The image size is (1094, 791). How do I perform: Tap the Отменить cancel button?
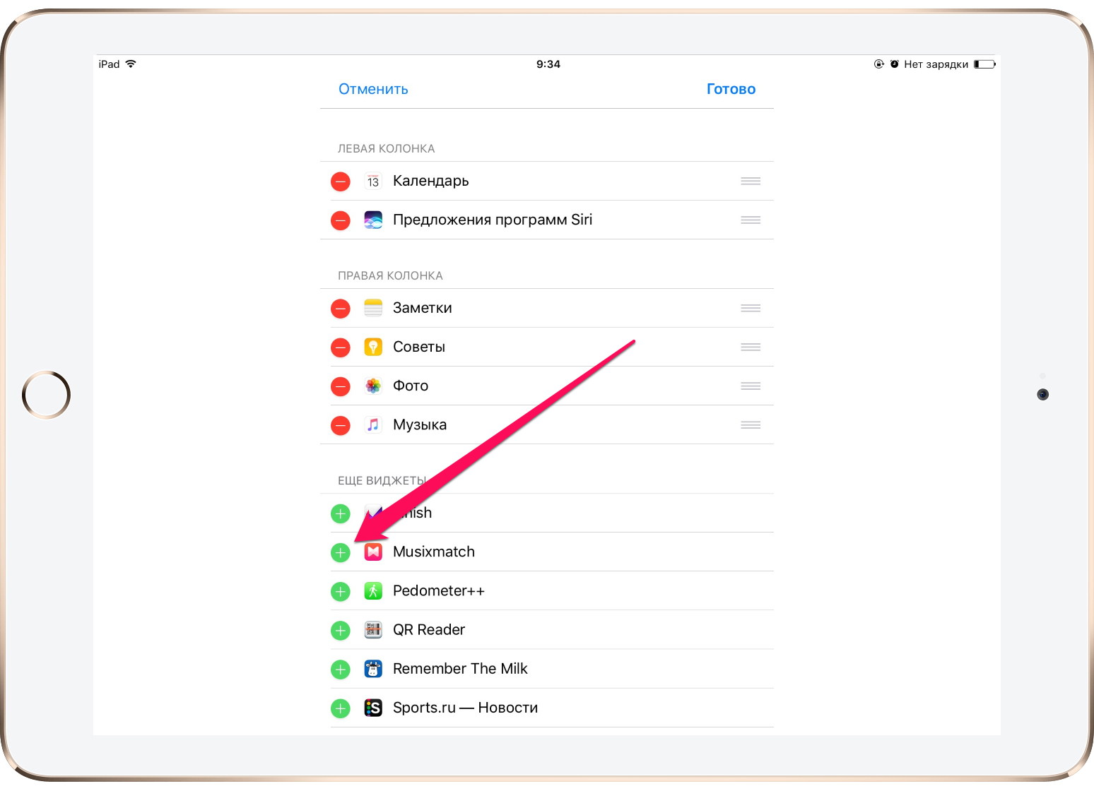tap(373, 89)
